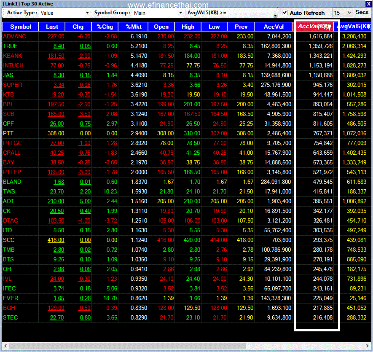Select the IVL symbol
The width and height of the screenshot is (373, 352).
[7, 279]
